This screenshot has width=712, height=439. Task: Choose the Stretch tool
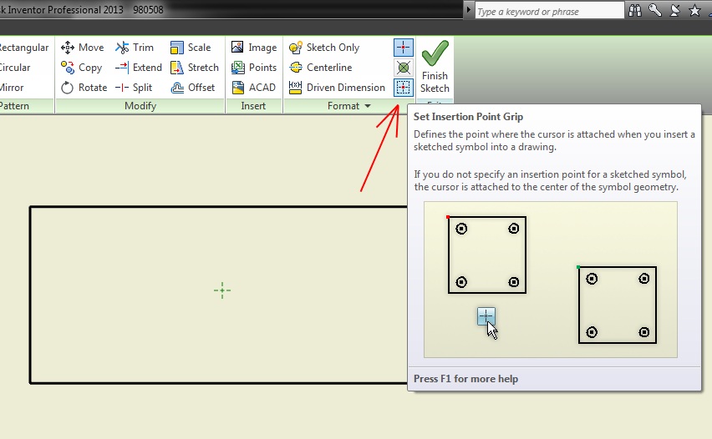195,67
